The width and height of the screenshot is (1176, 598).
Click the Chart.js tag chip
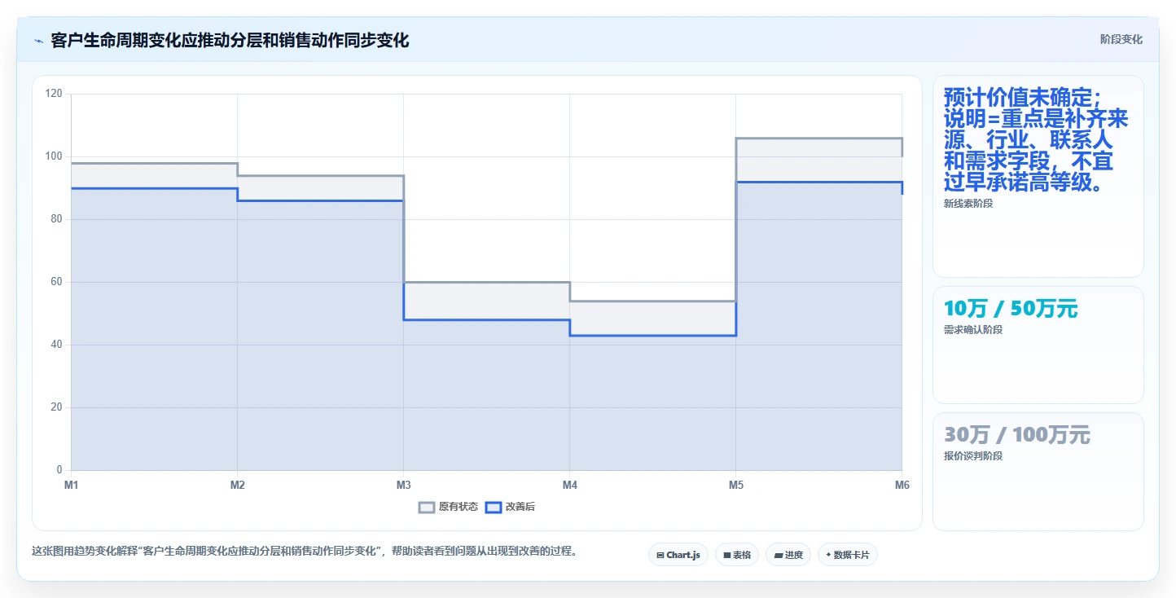point(678,555)
